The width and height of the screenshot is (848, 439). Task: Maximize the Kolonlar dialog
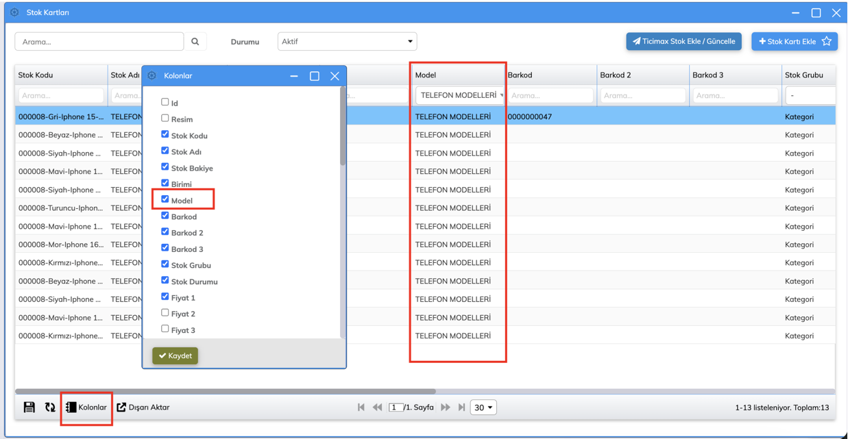[x=315, y=76]
